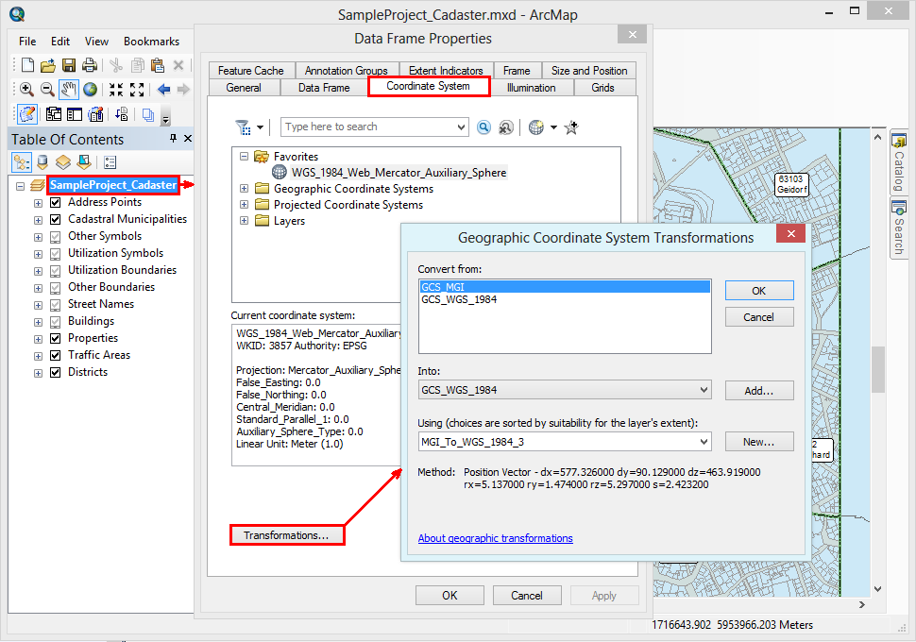Disable the Street Names layer checkbox
This screenshot has height=642, width=916.
(x=55, y=304)
